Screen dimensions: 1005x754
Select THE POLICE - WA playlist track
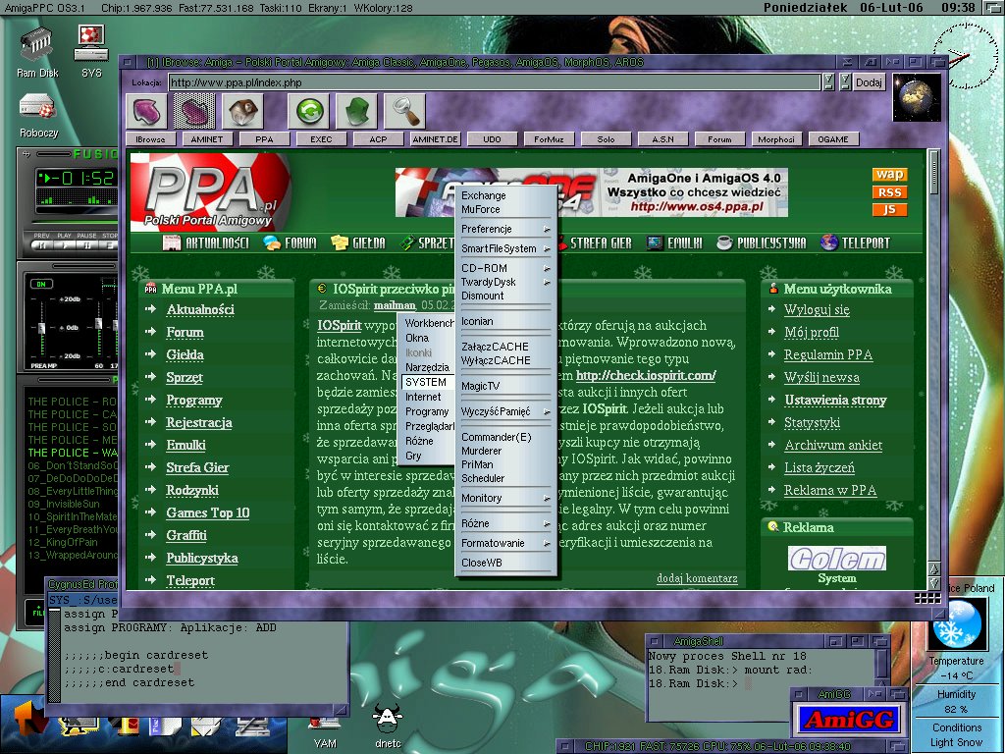click(72, 453)
